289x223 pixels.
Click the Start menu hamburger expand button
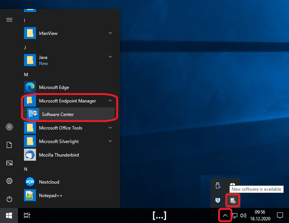[x=9, y=20]
